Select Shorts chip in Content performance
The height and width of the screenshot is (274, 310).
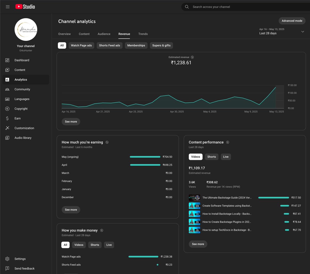(x=212, y=157)
